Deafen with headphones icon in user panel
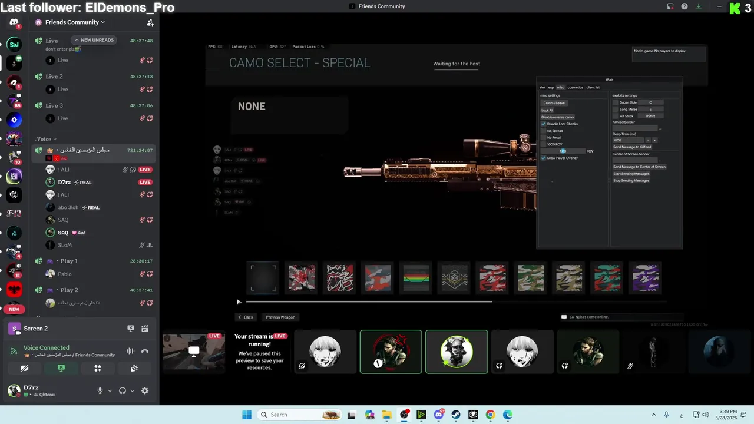754x424 pixels. (123, 391)
